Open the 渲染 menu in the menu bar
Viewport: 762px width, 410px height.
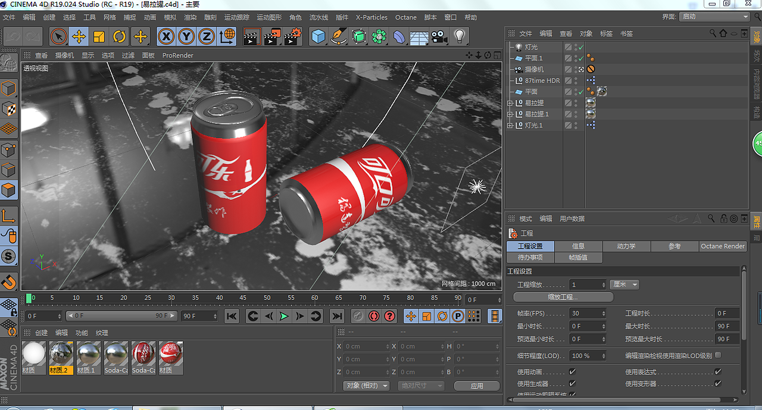coord(190,17)
